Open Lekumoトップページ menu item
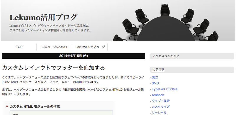 [90, 47]
